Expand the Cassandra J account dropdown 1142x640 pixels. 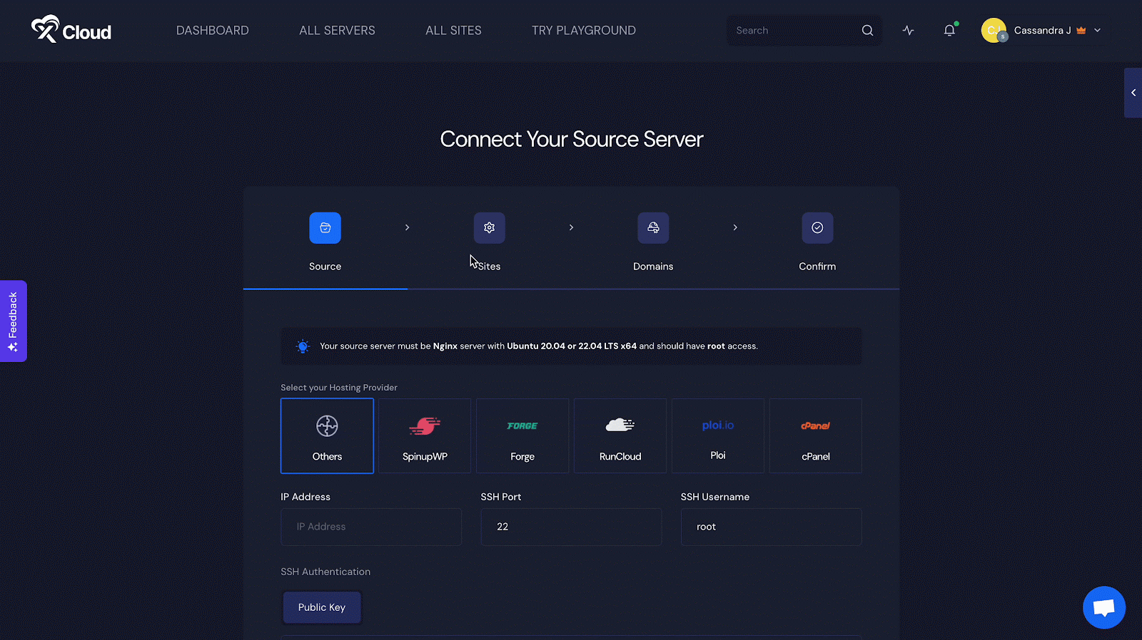tap(1098, 31)
